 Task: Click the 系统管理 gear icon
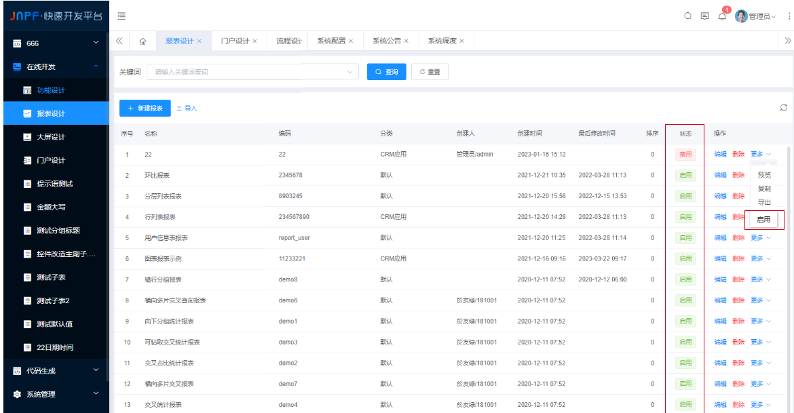coord(17,394)
